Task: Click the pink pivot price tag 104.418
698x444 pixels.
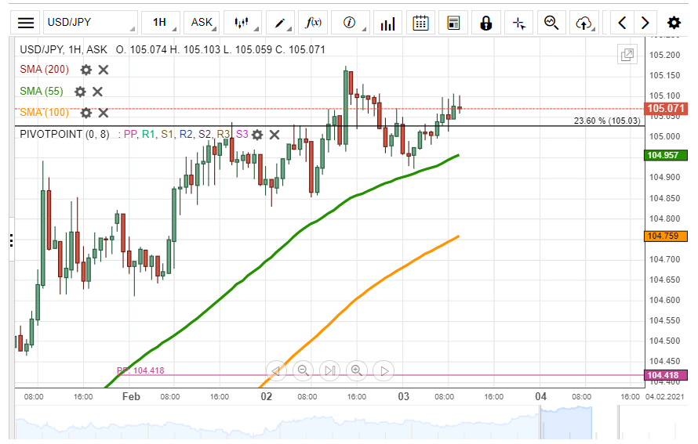Action: point(666,375)
